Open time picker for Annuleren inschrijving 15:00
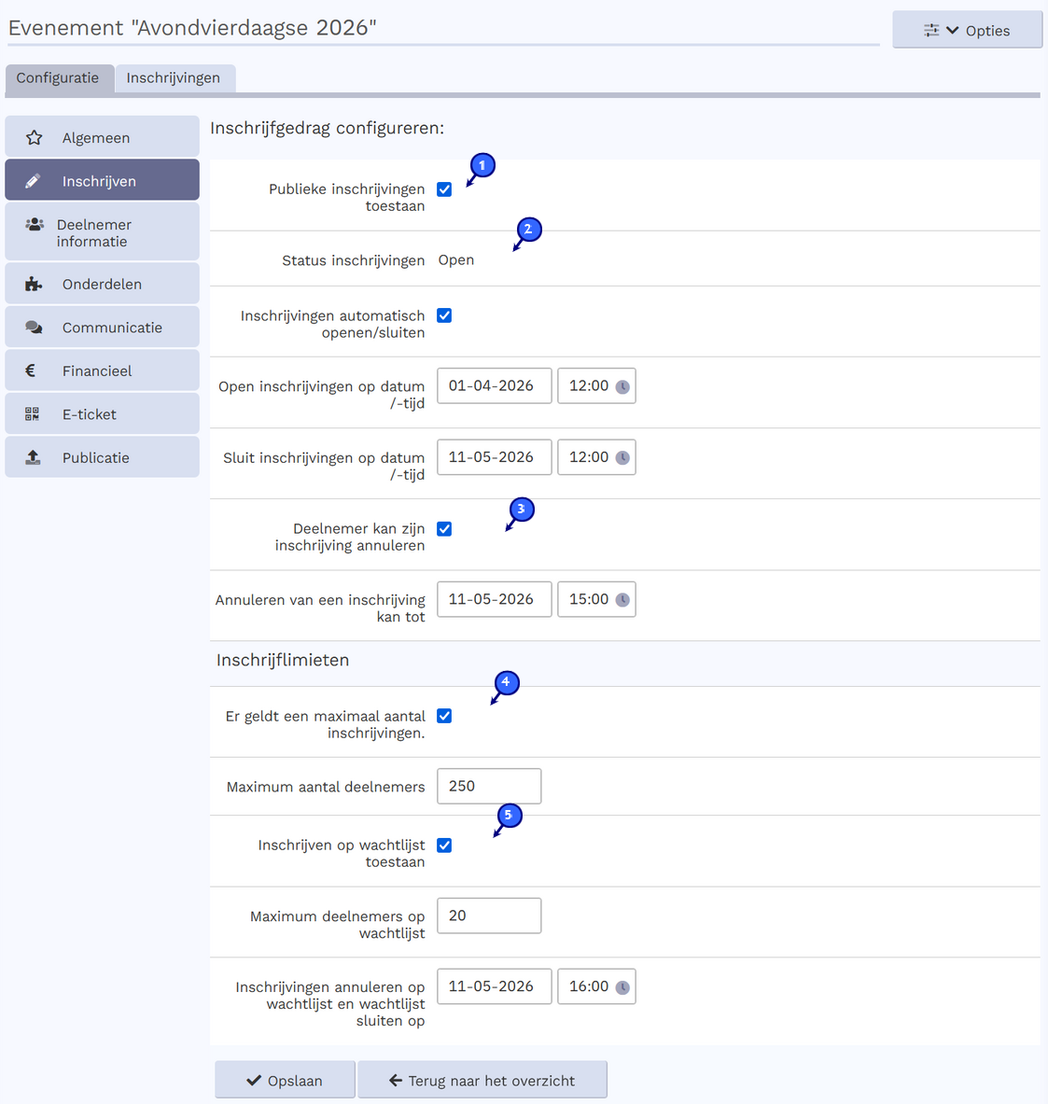This screenshot has height=1104, width=1048. pos(622,600)
